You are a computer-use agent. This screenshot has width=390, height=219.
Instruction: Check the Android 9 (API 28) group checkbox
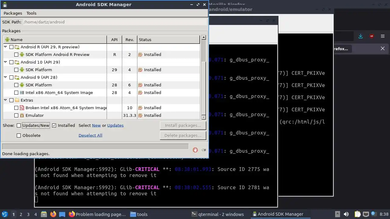click(x=12, y=78)
